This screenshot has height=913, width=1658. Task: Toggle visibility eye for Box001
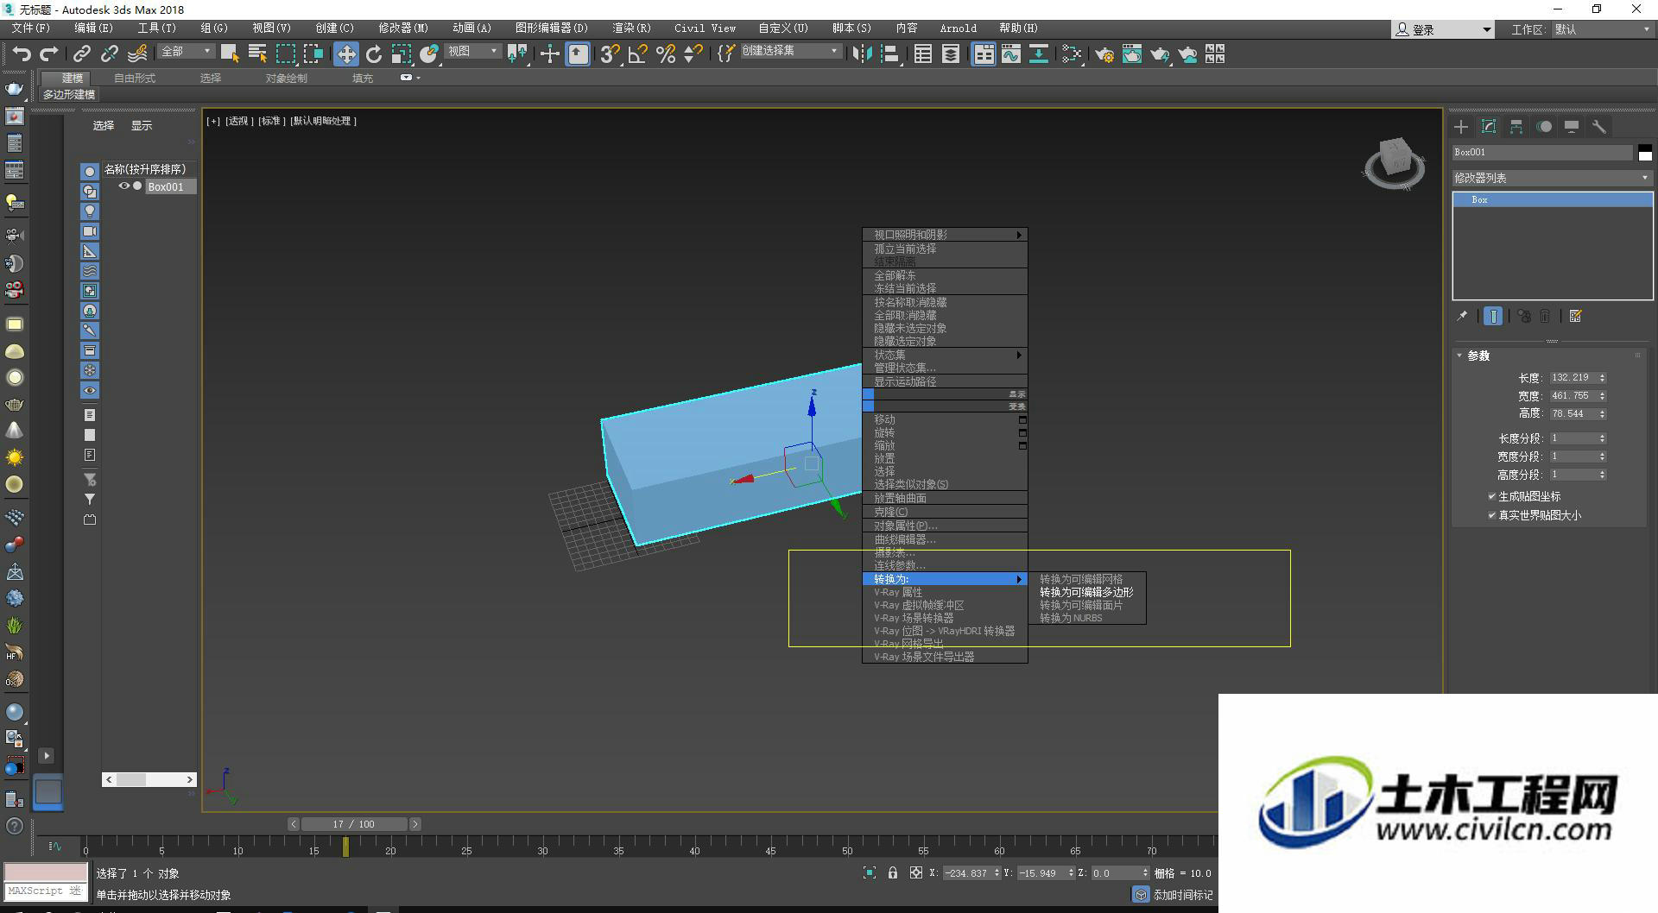tap(123, 186)
